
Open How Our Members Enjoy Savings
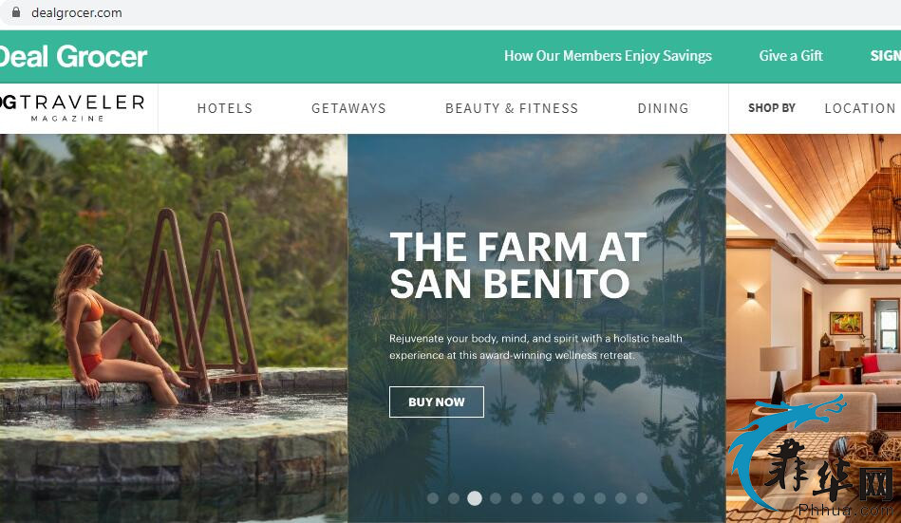608,56
